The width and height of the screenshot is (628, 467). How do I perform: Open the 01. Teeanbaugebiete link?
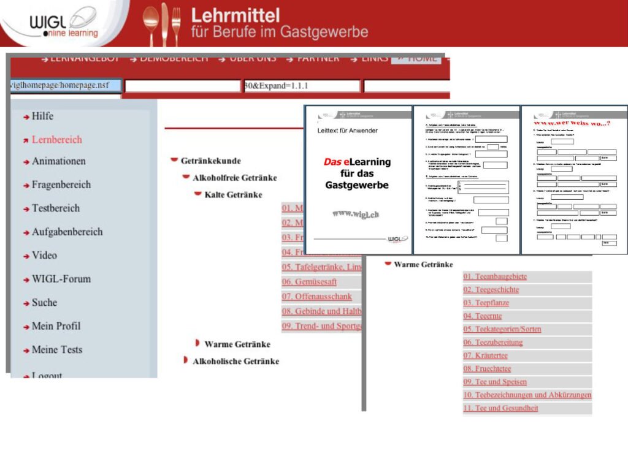(x=495, y=276)
